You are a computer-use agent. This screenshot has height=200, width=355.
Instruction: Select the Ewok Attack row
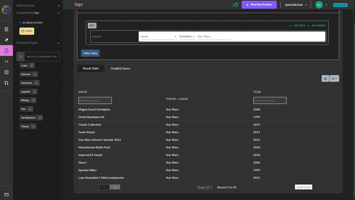coord(208,132)
